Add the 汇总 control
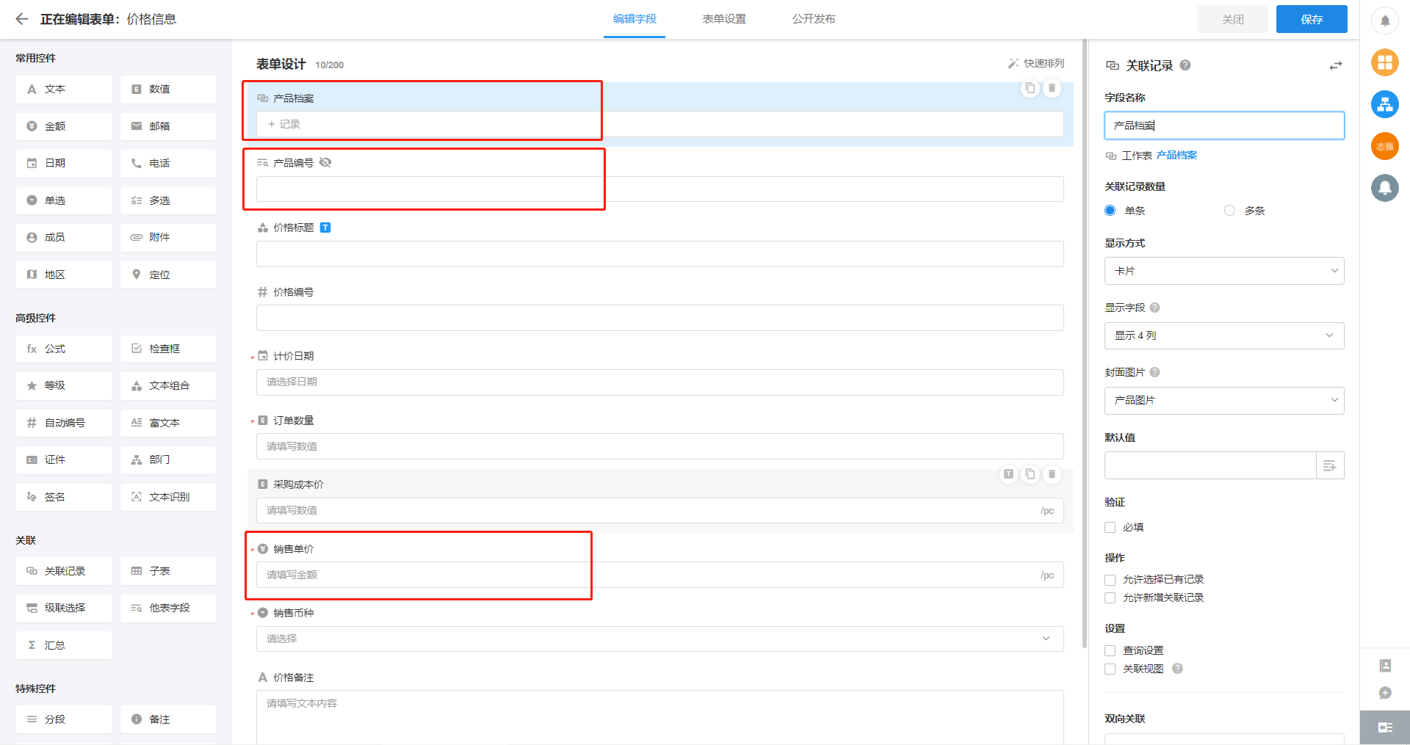 tap(64, 645)
